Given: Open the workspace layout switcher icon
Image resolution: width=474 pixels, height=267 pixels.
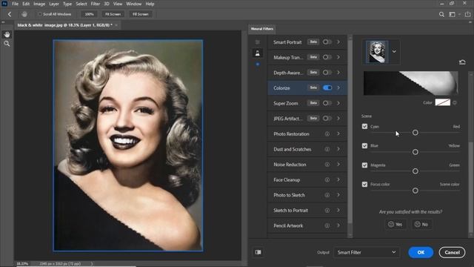Looking at the screenshot, I should 453,14.
